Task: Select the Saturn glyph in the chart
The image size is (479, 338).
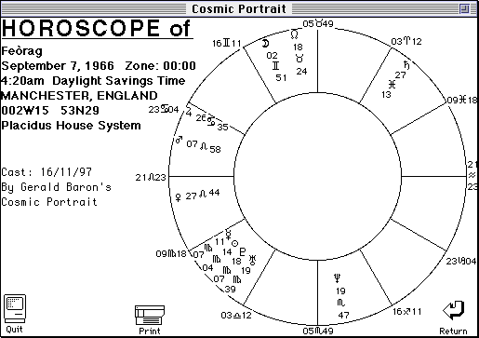Action: coord(406,65)
